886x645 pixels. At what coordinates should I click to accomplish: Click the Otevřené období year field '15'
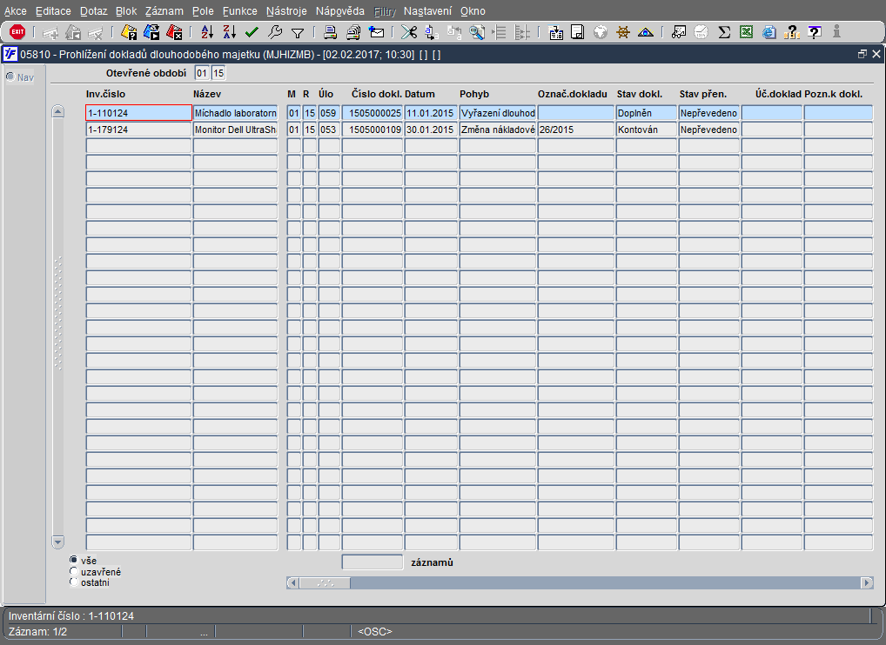218,73
